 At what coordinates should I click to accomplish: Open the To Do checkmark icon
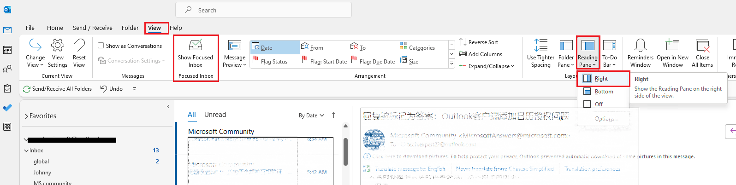pos(7,107)
